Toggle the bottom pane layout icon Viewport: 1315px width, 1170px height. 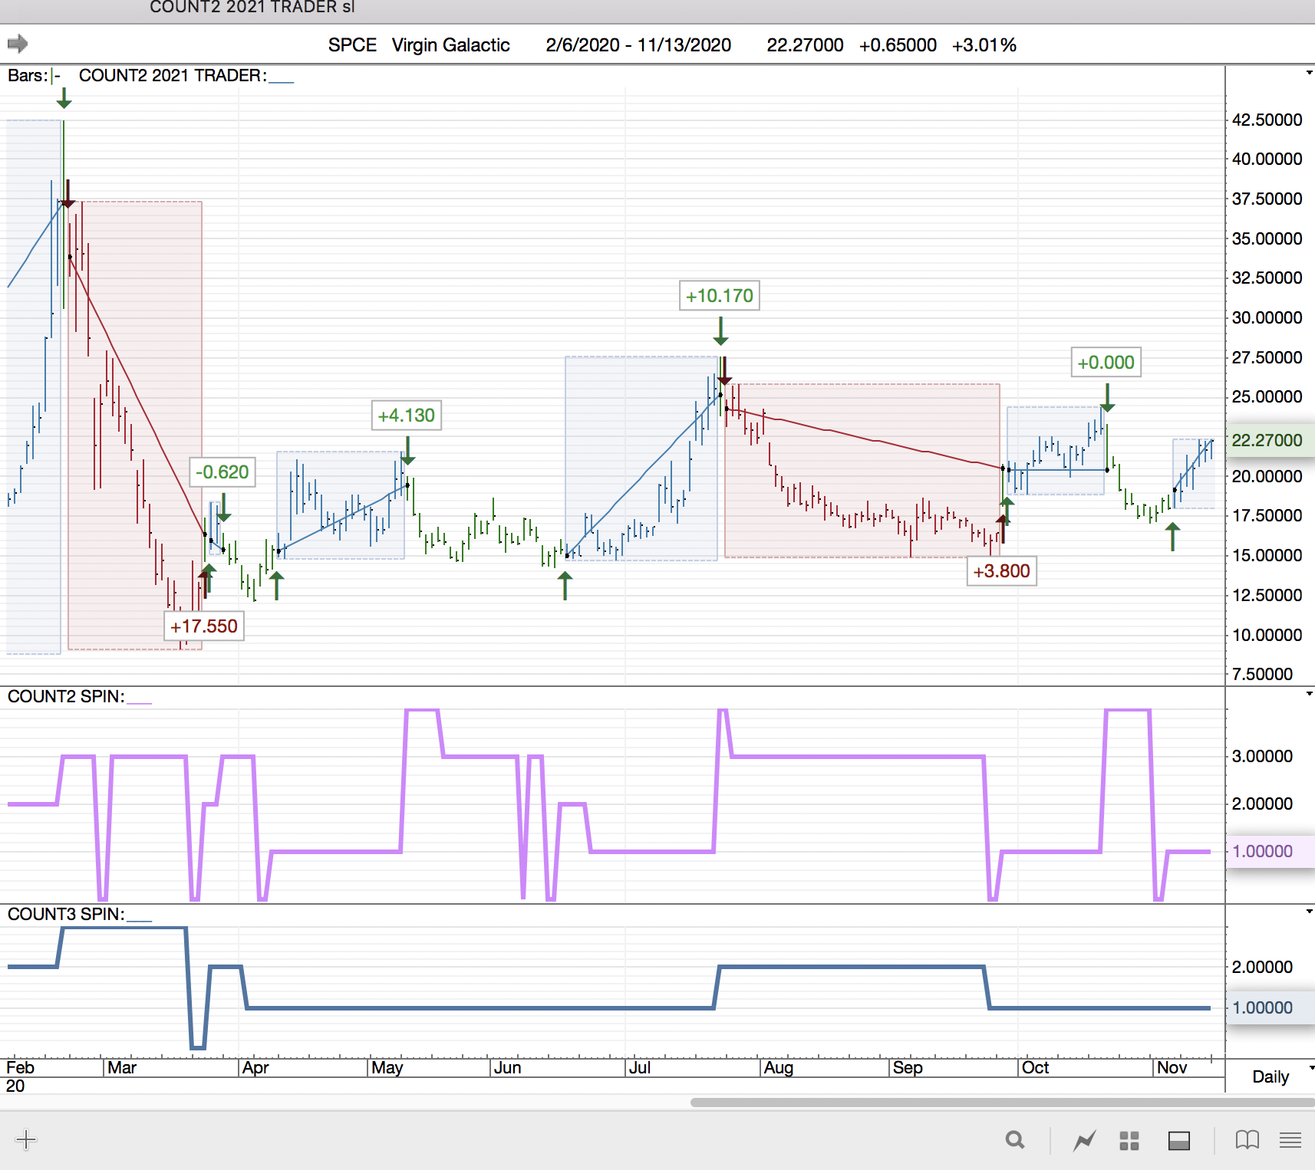(1178, 1141)
